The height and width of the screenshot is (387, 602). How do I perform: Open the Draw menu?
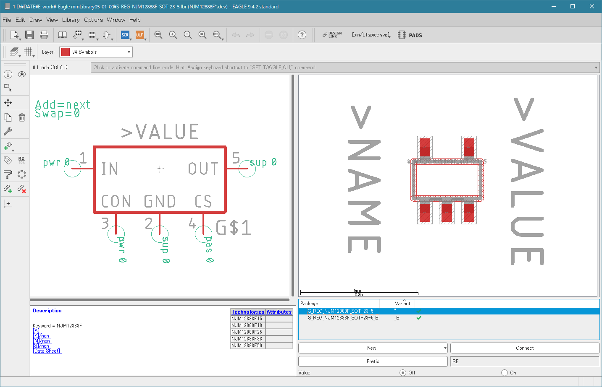[x=36, y=20]
